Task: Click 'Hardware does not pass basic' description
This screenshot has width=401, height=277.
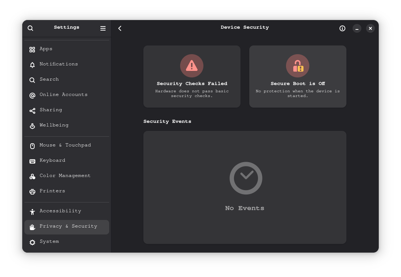Action: pyautogui.click(x=192, y=93)
